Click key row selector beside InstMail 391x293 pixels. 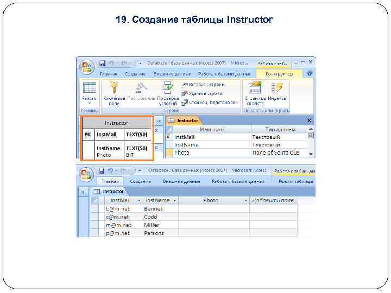pos(169,137)
